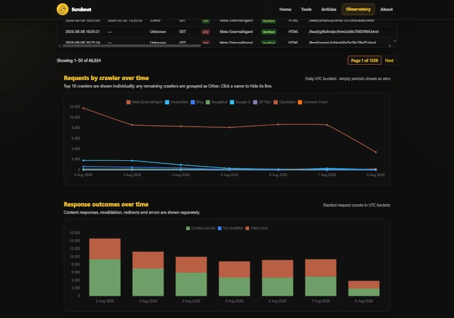Click the Next page button
The height and width of the screenshot is (318, 454).
(x=389, y=60)
